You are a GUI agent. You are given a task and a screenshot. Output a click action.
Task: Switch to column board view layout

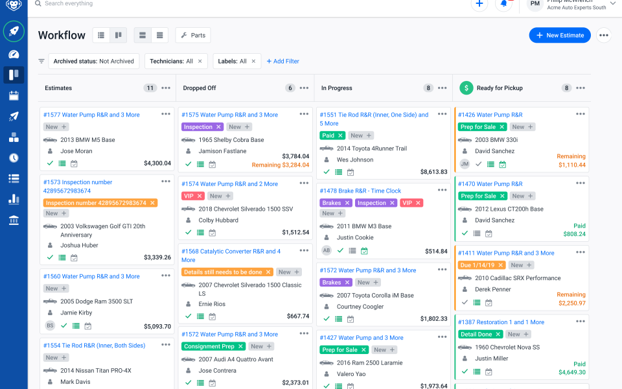[x=118, y=35]
